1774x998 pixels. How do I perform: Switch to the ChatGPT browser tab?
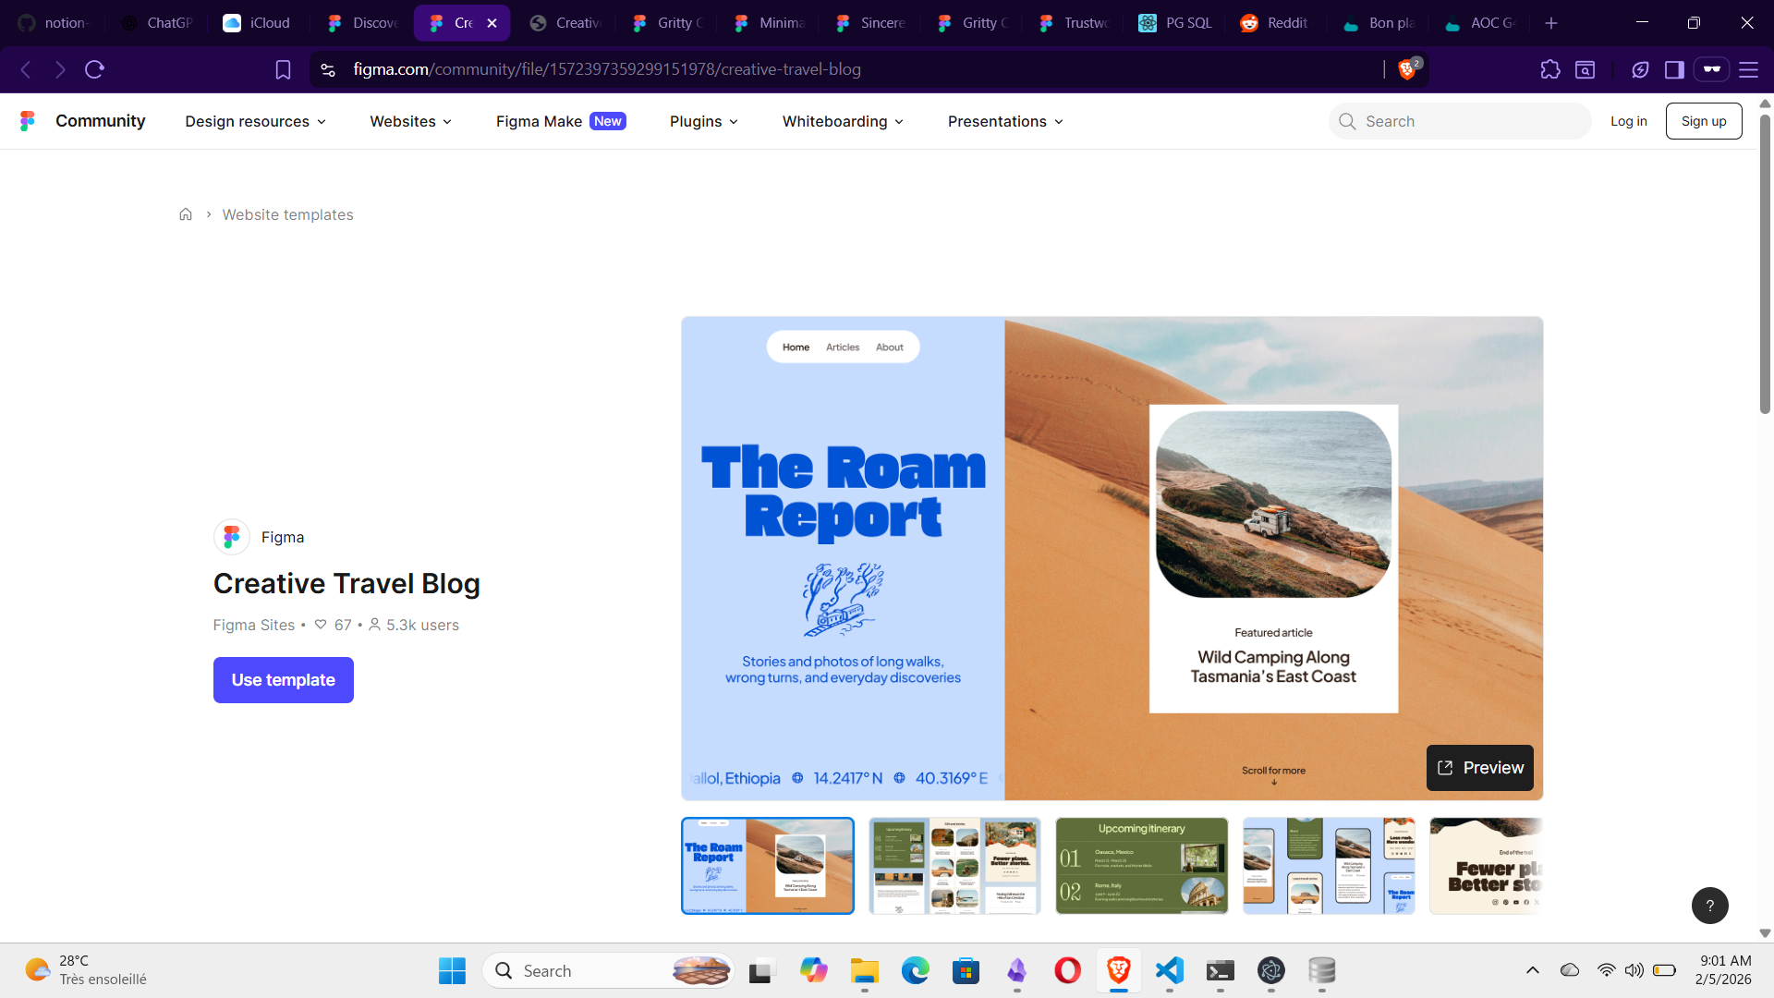click(157, 23)
